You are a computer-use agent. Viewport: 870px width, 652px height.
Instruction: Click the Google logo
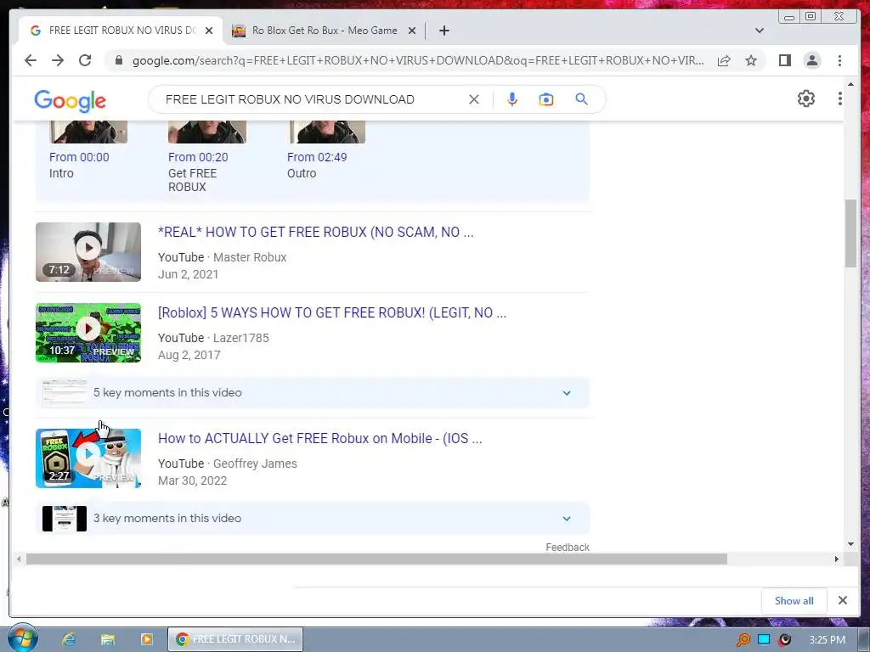pyautogui.click(x=70, y=100)
